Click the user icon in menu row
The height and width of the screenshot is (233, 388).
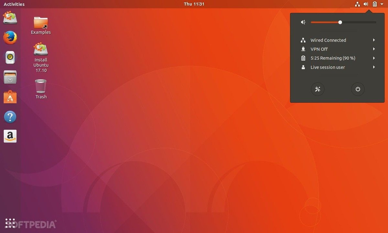tap(303, 67)
